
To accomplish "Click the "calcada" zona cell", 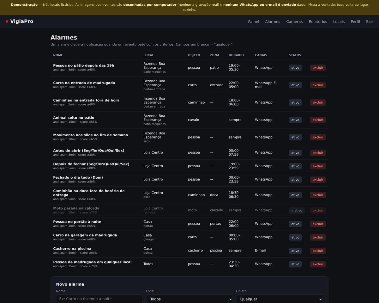I will pyautogui.click(x=217, y=210).
